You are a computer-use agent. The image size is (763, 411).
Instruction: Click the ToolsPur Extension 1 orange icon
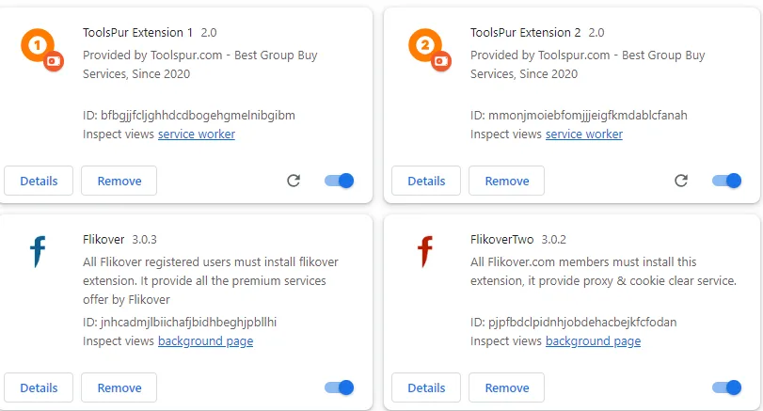(x=41, y=50)
